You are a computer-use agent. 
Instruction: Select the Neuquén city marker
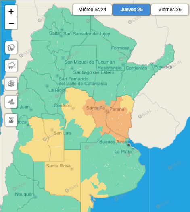click(x=35, y=197)
